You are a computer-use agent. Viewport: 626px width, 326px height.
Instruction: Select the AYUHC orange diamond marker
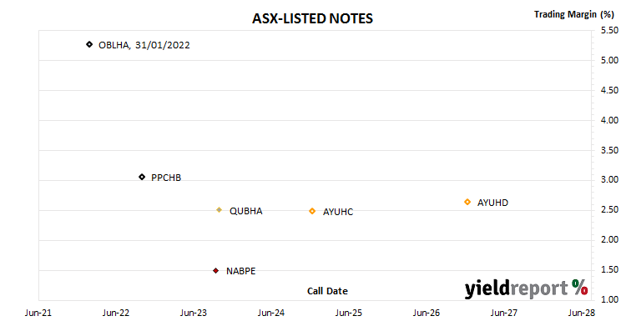pos(312,211)
